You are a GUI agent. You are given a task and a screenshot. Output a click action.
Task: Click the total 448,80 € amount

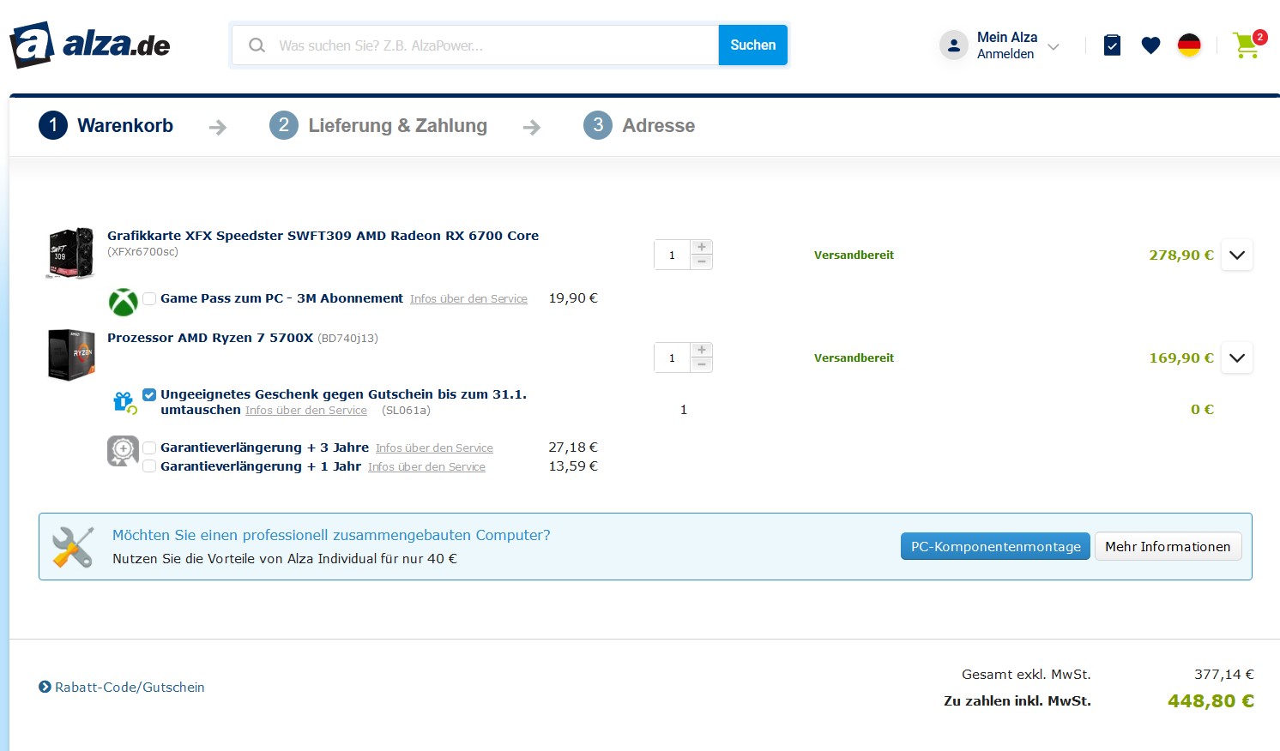1211,700
